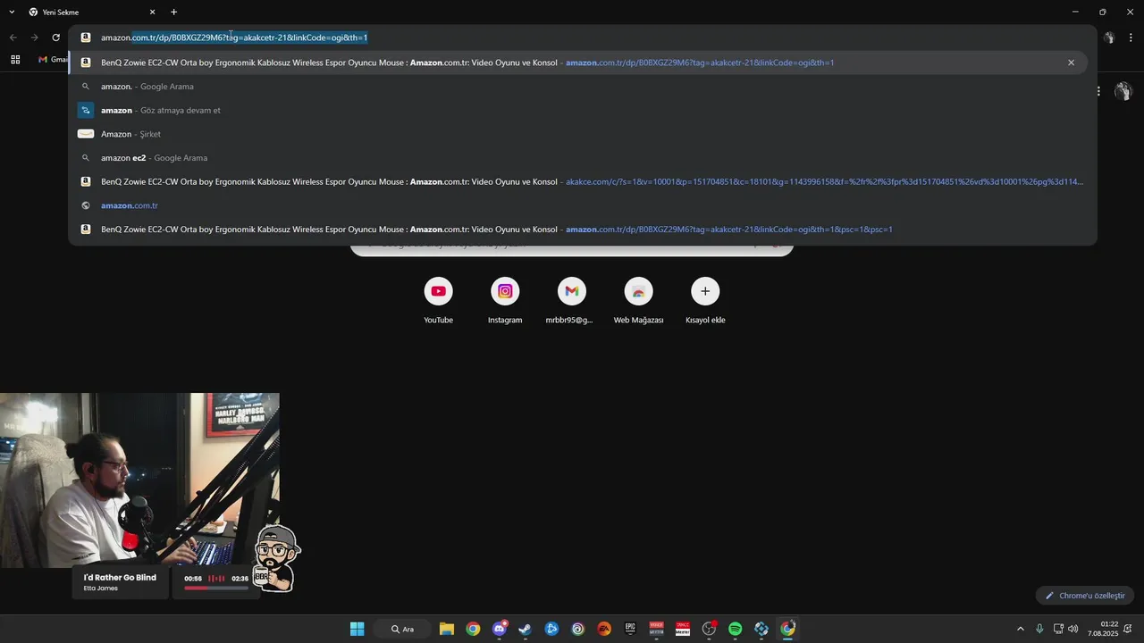Open the BenQ Zowie akakce.com suggestion
1144x643 pixels.
[583, 182]
